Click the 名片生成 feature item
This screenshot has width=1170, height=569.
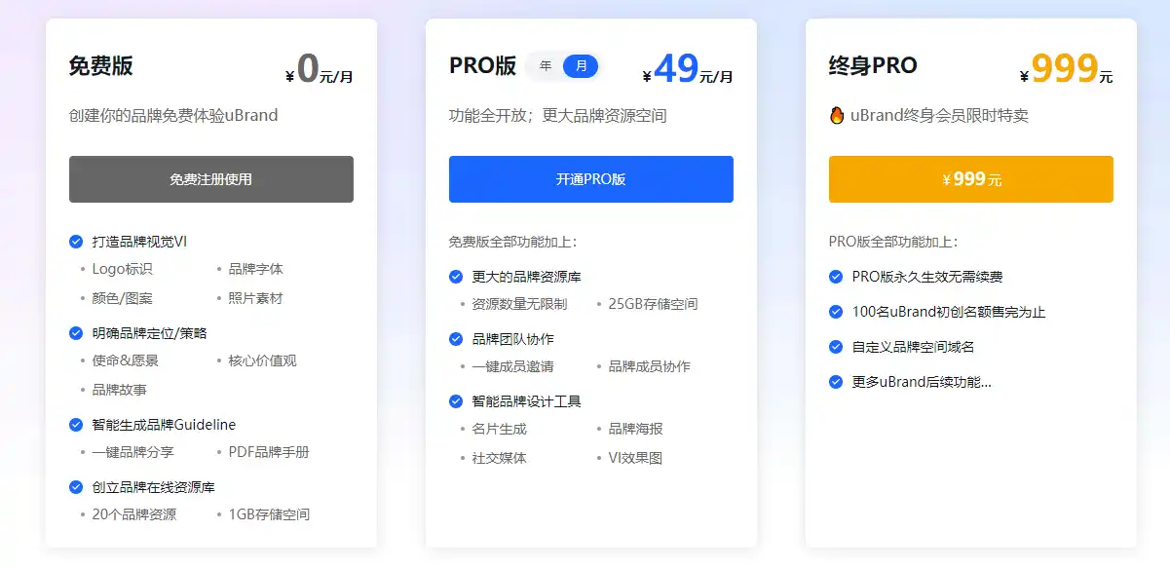500,429
